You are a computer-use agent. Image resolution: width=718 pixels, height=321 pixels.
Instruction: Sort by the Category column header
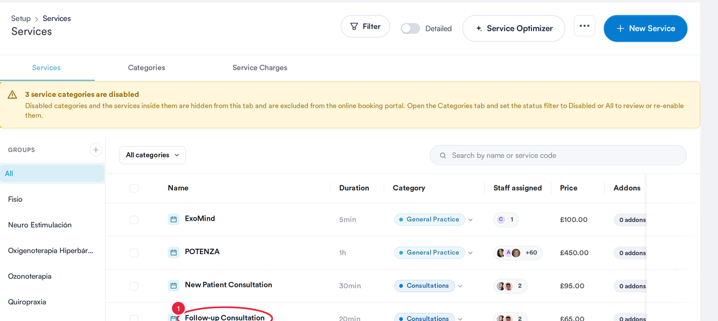(409, 188)
